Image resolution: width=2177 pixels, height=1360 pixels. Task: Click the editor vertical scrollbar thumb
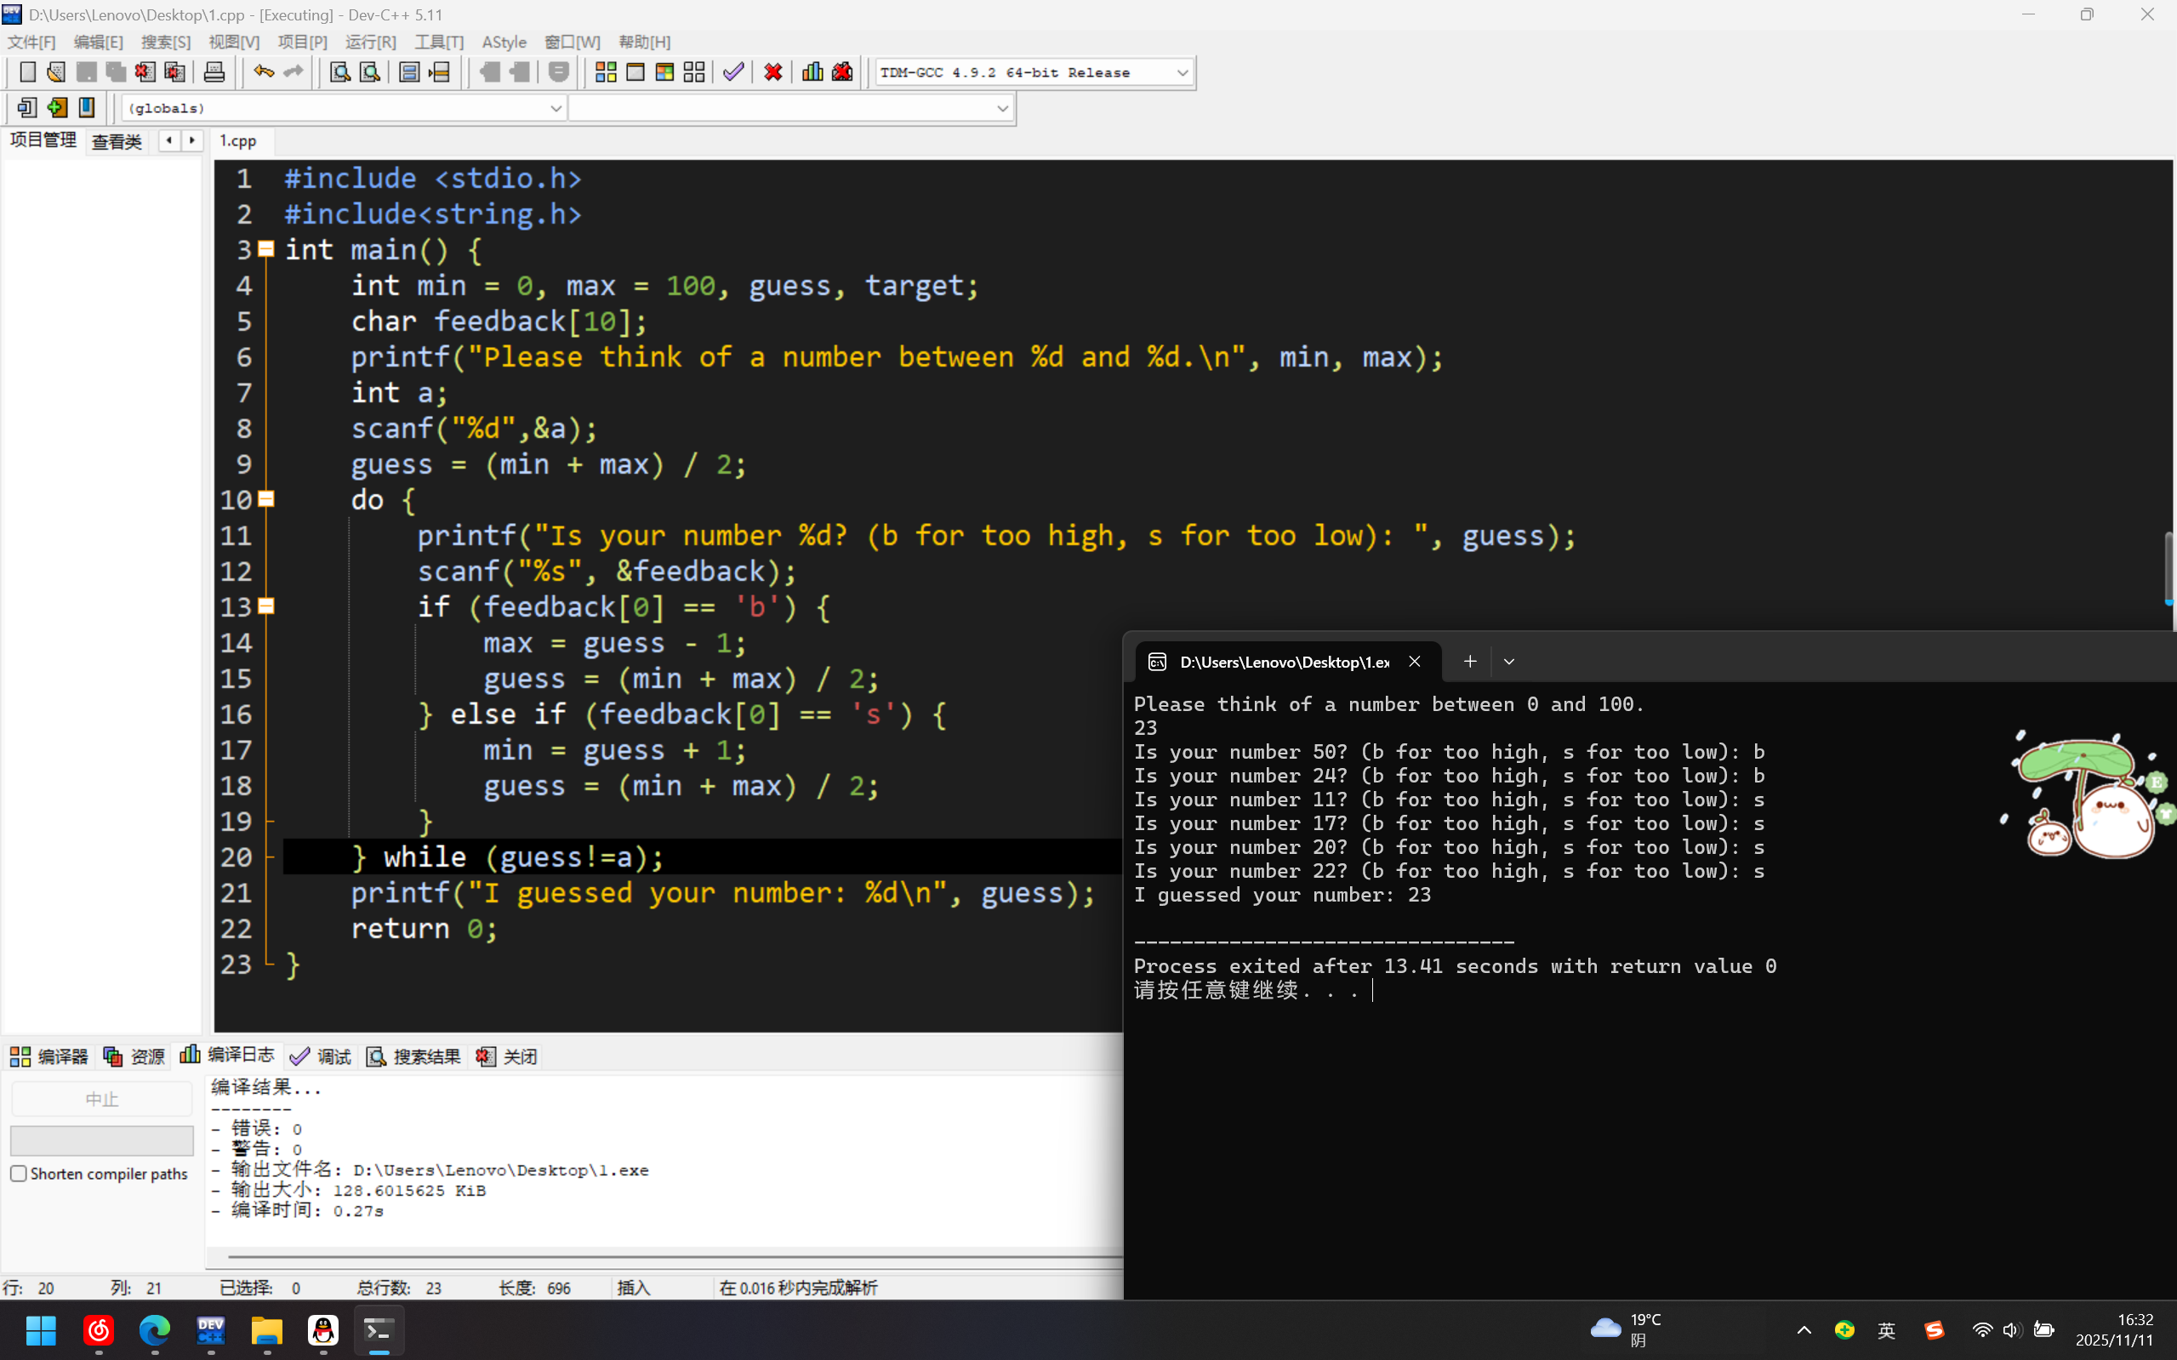(x=2168, y=568)
